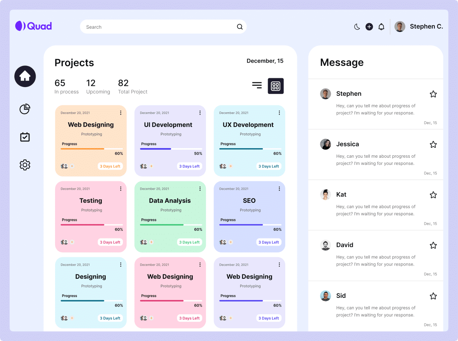Click 3 Days Left on Data Analysis card
This screenshot has width=458, height=341.
[x=190, y=242]
